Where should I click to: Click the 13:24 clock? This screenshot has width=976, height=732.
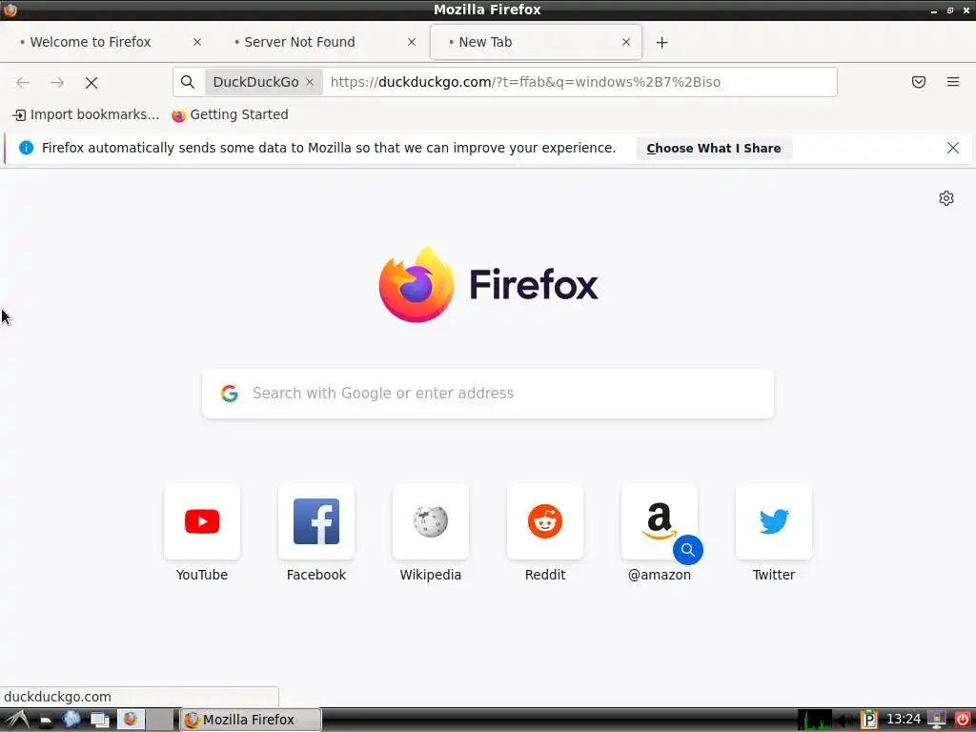click(904, 719)
